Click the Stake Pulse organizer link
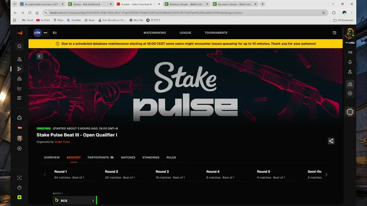The width and height of the screenshot is (367, 206). [62, 142]
